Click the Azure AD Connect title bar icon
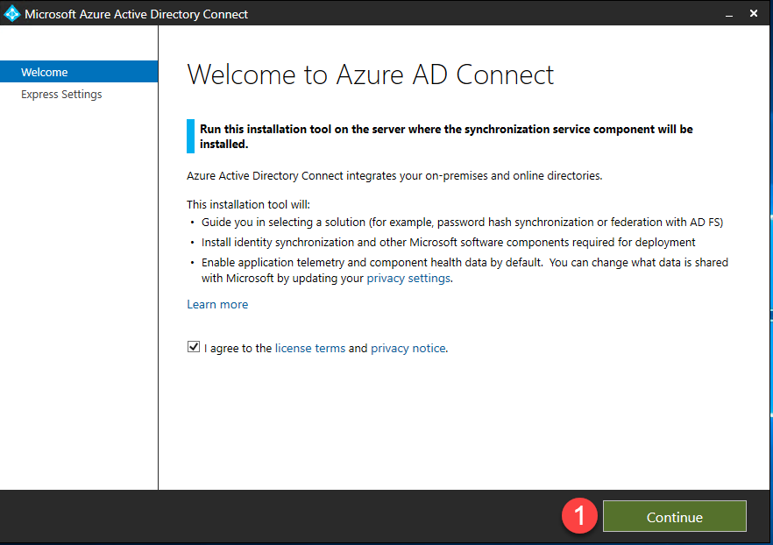This screenshot has height=545, width=773. [x=12, y=13]
